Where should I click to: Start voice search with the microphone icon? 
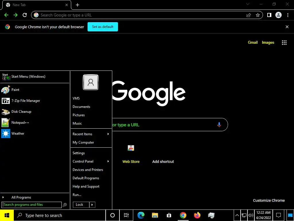tap(219, 125)
